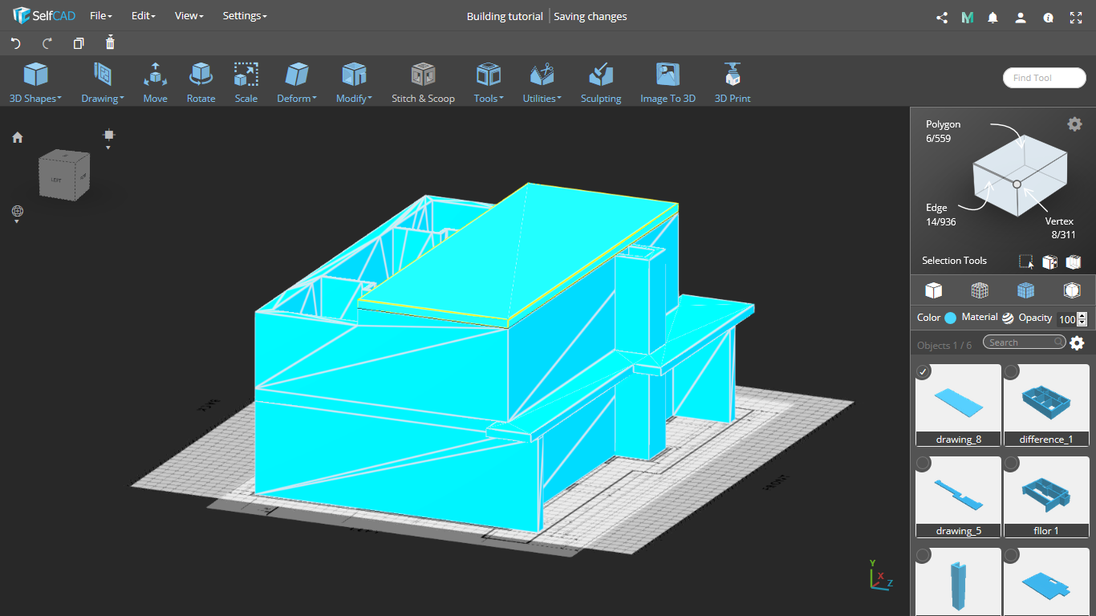Click the Opacity value field
This screenshot has height=616, width=1096.
[x=1066, y=319]
